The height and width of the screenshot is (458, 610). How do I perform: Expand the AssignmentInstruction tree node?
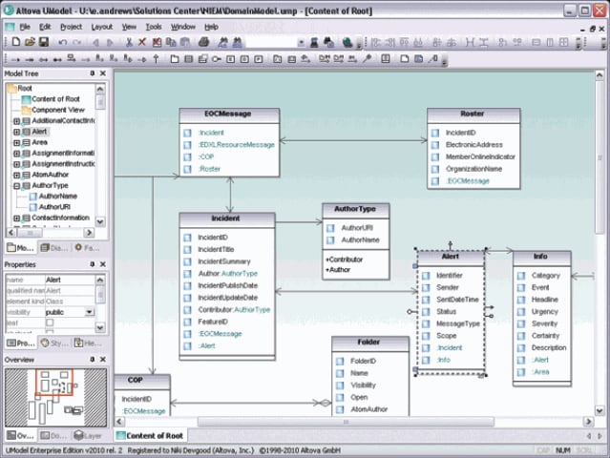(x=17, y=164)
